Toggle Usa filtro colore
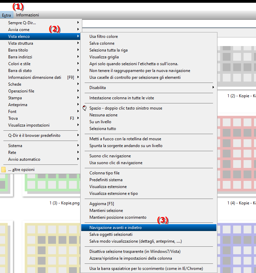The image size is (256, 273). (149, 37)
